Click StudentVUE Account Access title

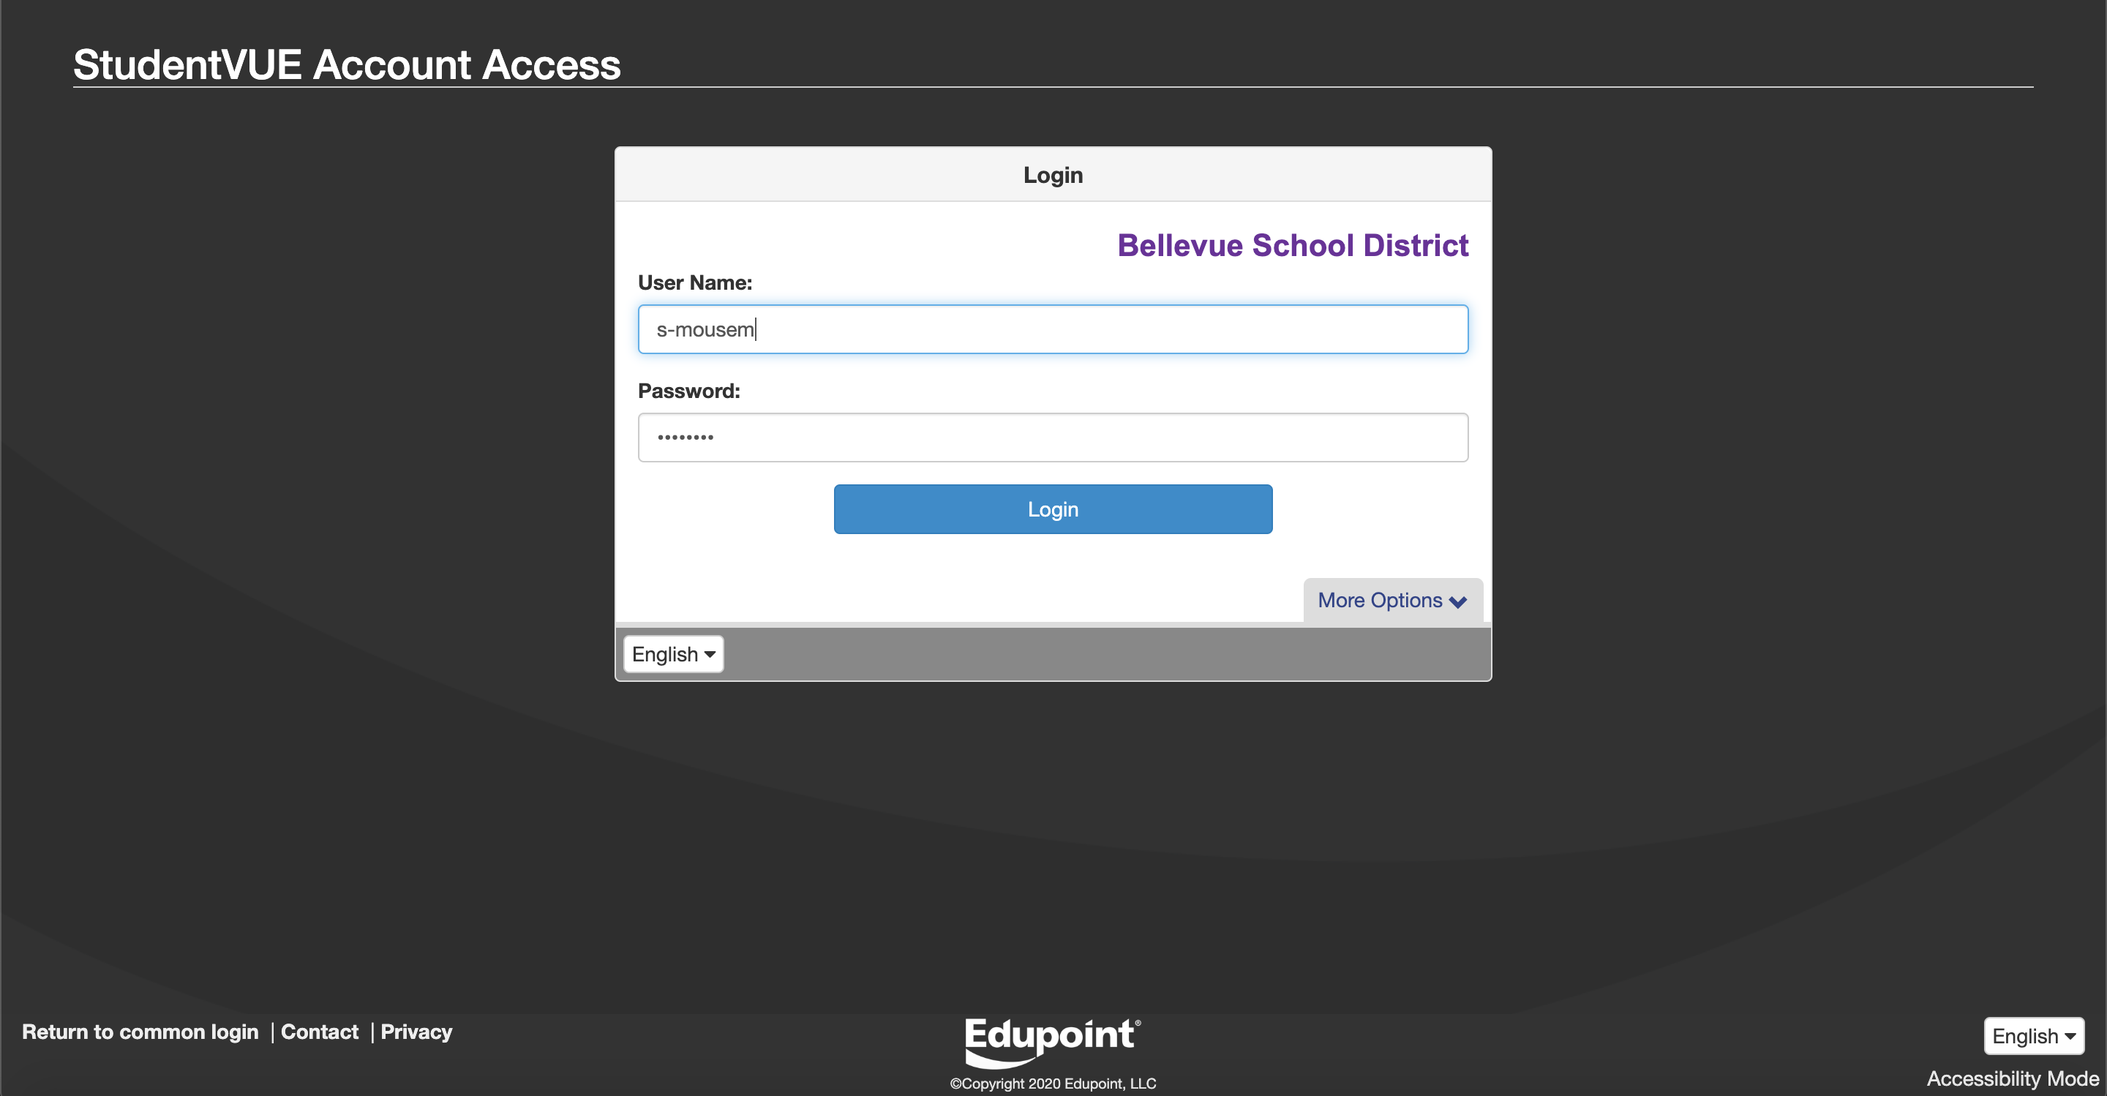click(347, 64)
